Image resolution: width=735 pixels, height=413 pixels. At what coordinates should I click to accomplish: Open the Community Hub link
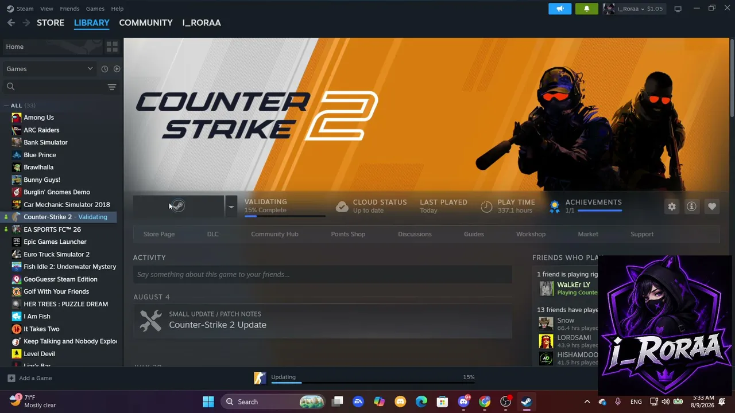pos(274,234)
